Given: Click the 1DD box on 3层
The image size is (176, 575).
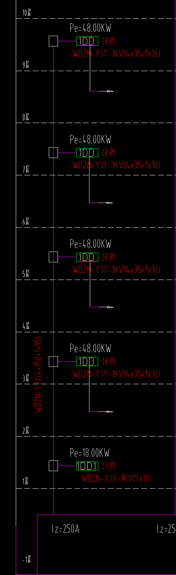Looking at the screenshot, I should click(87, 361).
